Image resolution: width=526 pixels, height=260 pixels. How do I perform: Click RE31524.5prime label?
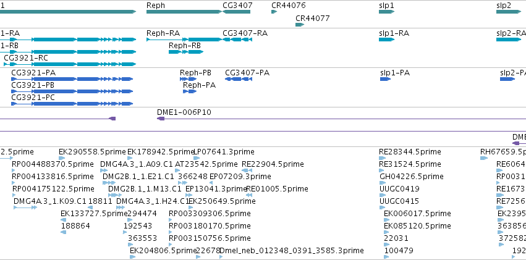click(410, 164)
